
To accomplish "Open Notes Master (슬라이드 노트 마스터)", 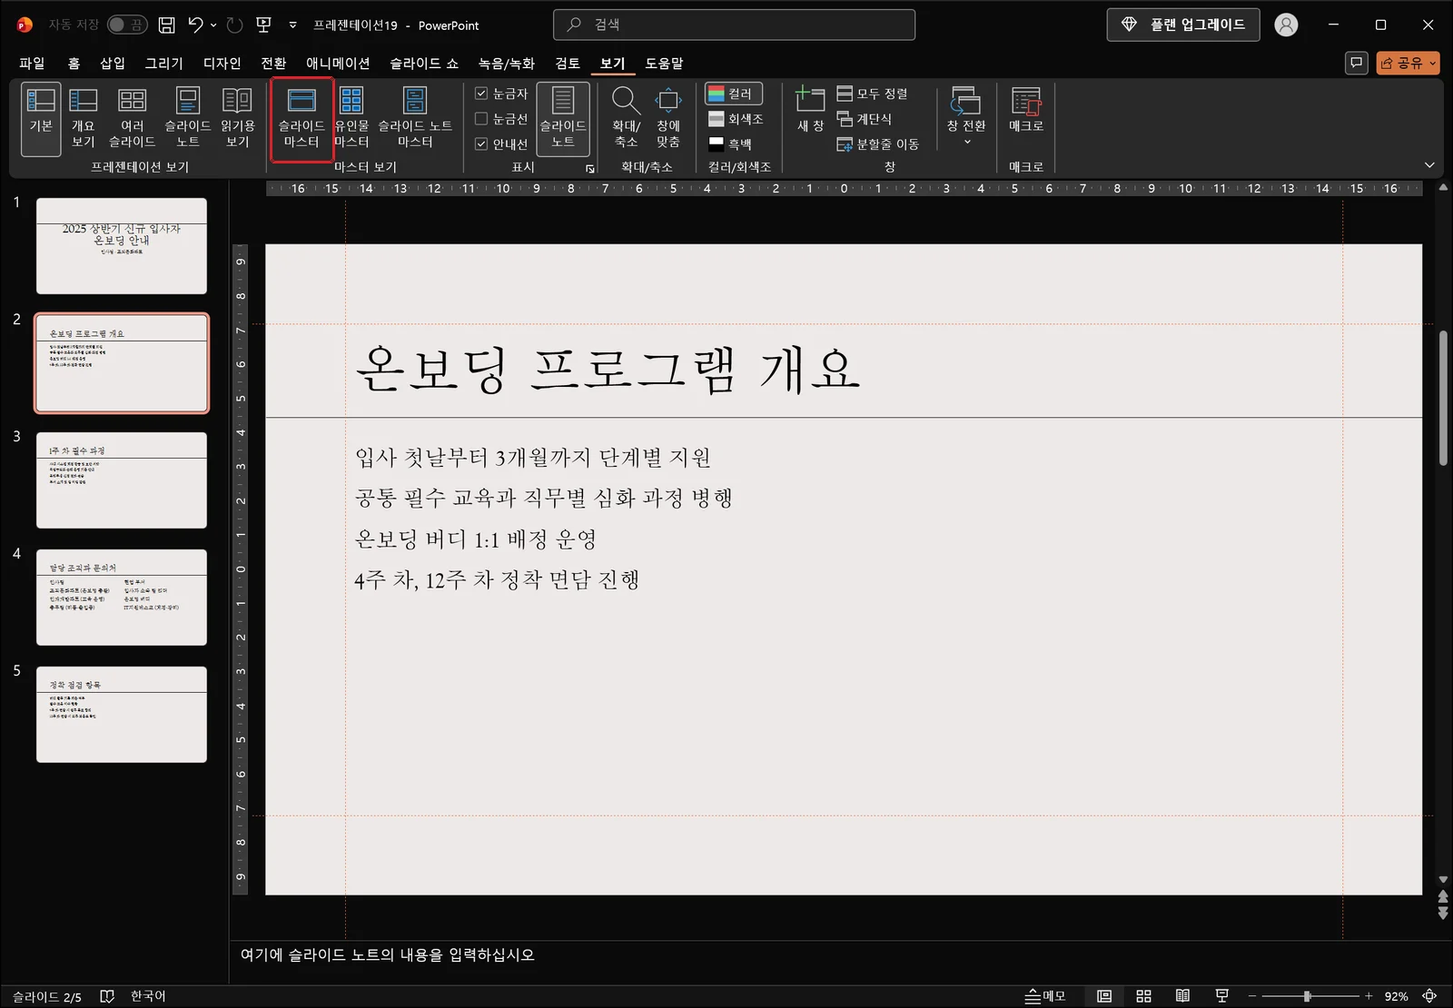I will tap(415, 119).
